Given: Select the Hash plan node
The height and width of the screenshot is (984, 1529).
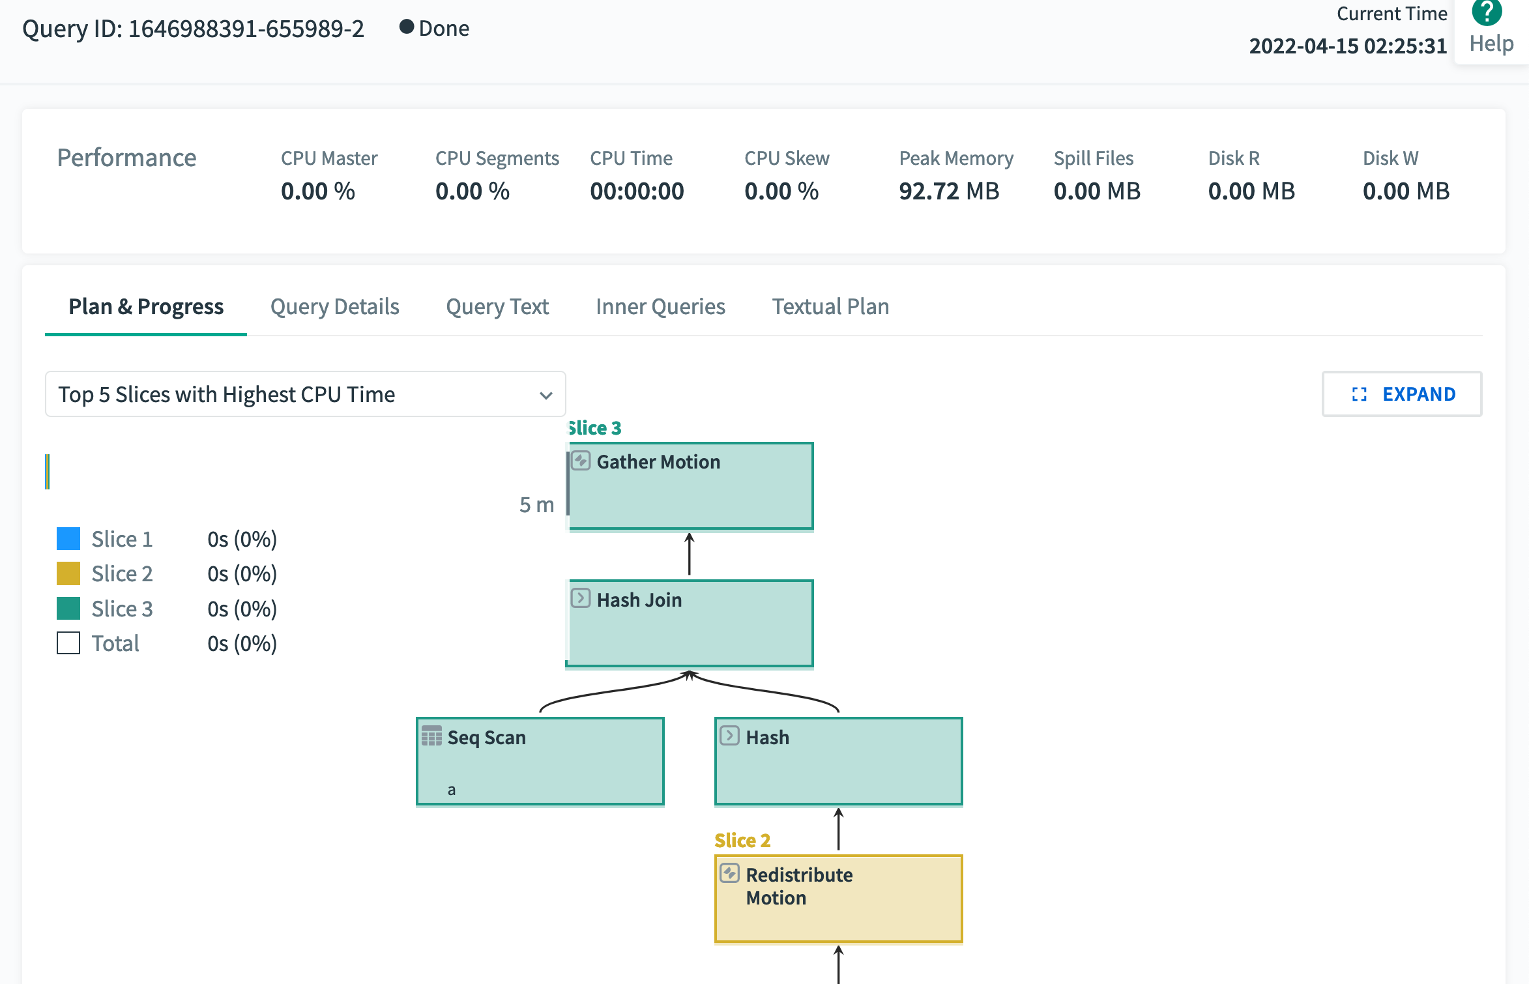Looking at the screenshot, I should click(839, 761).
